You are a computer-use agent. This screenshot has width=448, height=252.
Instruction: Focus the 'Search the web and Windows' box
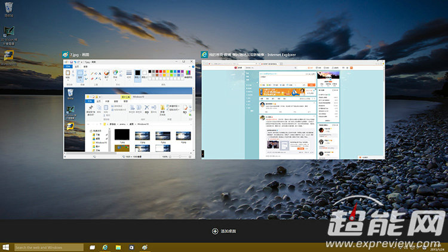point(48,247)
